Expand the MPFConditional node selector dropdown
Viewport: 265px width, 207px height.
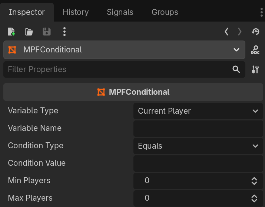pyautogui.click(x=236, y=50)
